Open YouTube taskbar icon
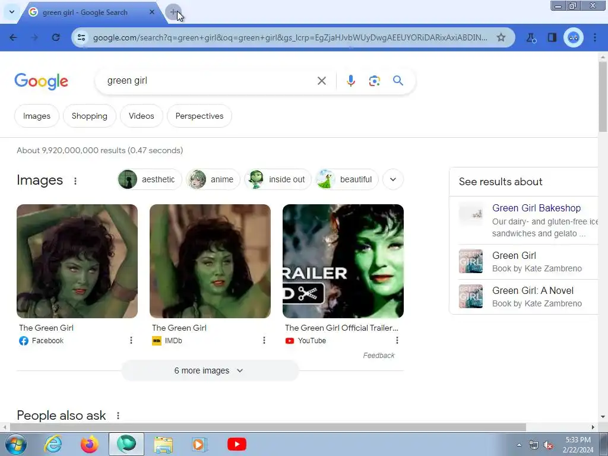Screen dimensions: 608x456 236,444
